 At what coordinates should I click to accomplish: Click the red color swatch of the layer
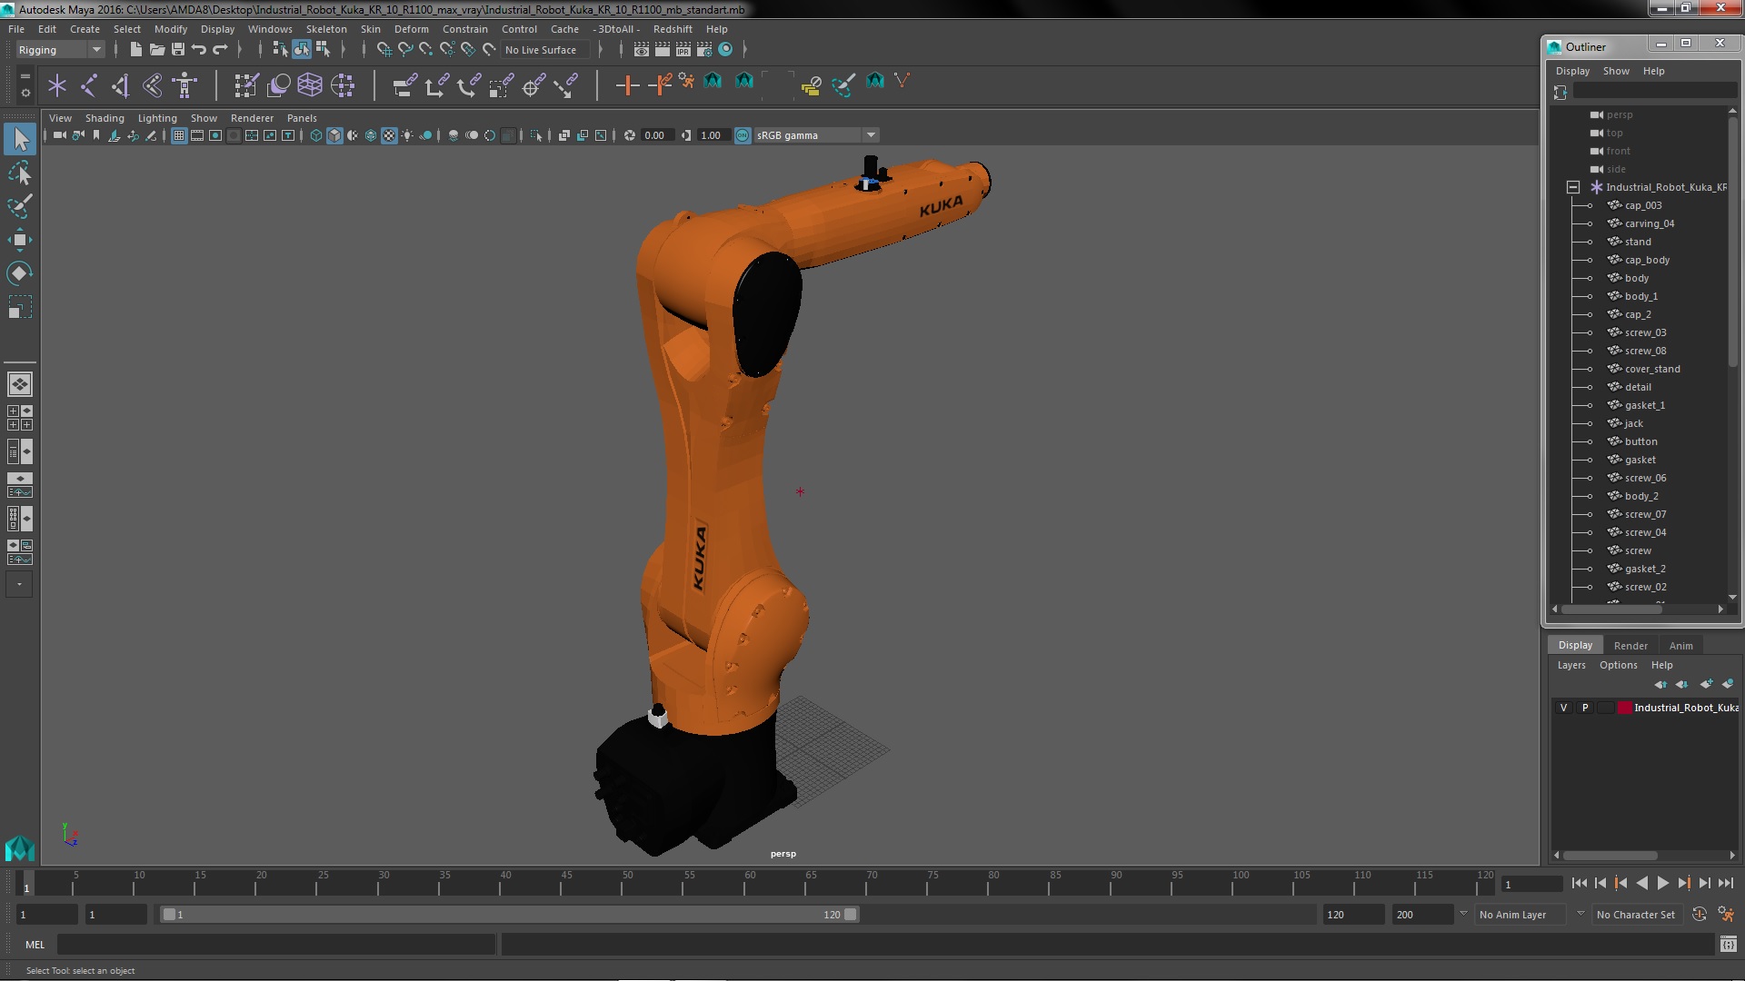[x=1624, y=708]
